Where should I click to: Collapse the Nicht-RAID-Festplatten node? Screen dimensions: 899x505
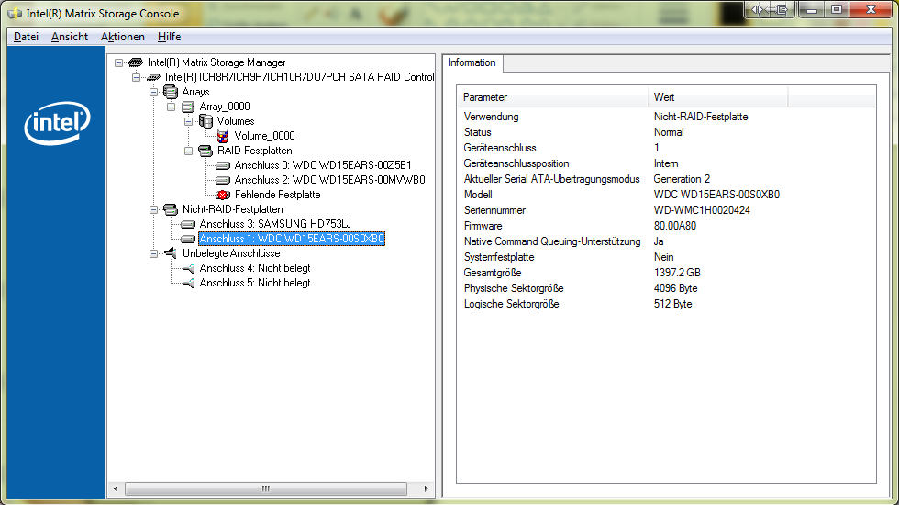(154, 209)
